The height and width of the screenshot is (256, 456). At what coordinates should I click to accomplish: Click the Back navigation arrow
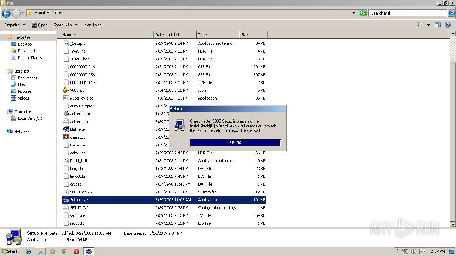pyautogui.click(x=6, y=14)
